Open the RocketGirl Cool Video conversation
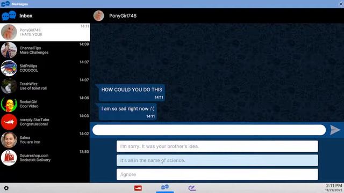 click(x=45, y=104)
